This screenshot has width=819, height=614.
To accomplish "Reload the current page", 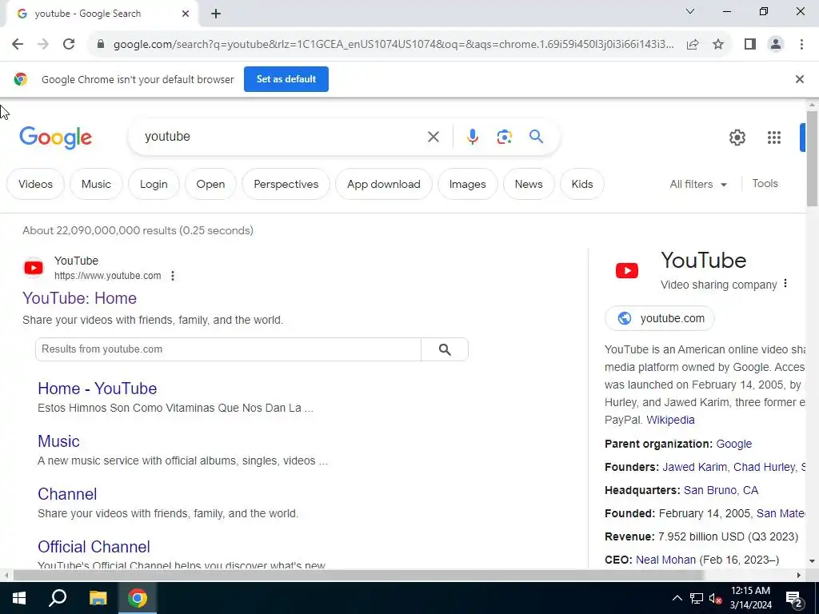I will (x=69, y=45).
